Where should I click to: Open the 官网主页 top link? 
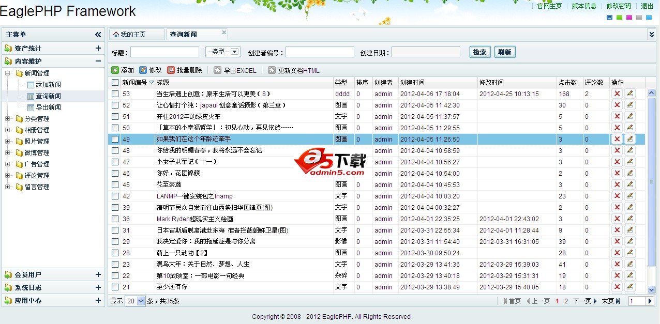(x=549, y=6)
